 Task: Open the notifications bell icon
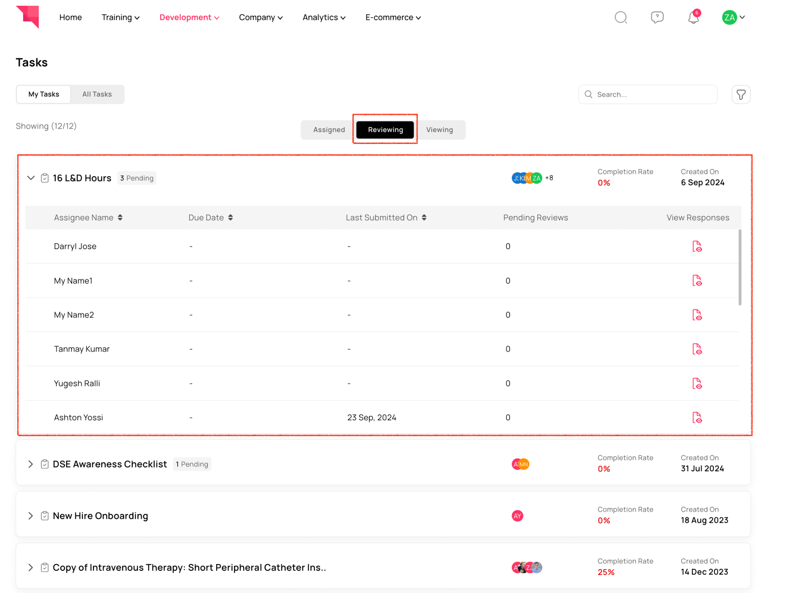coord(693,17)
